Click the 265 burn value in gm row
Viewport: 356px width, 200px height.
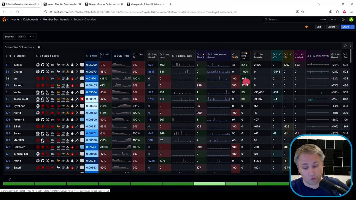(244, 79)
